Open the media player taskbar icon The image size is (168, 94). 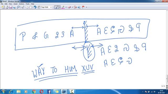click(26, 92)
